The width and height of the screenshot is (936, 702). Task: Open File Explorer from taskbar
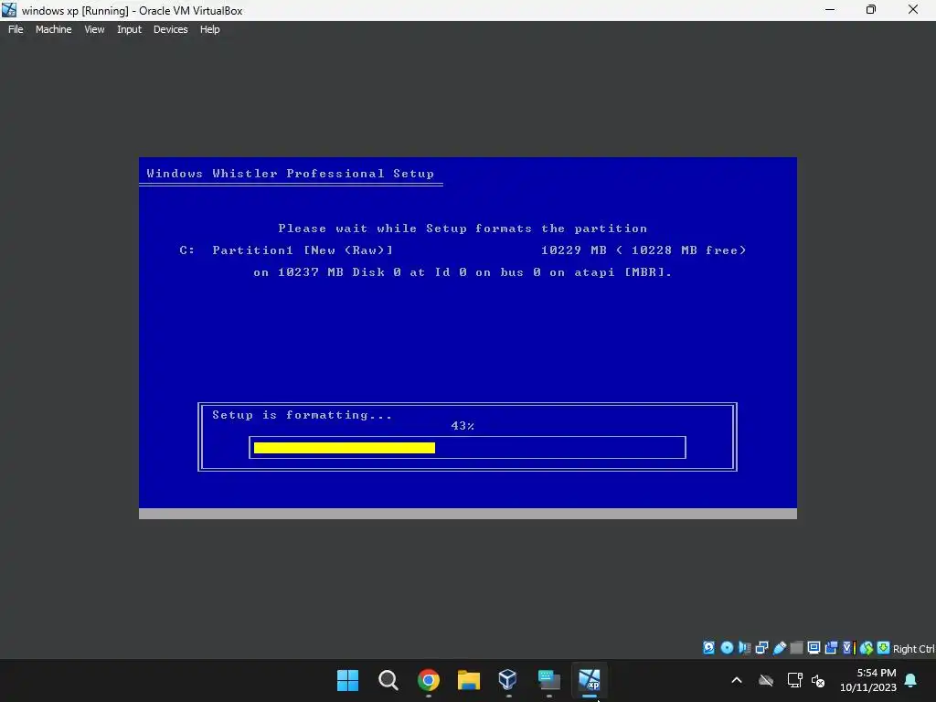[469, 680]
